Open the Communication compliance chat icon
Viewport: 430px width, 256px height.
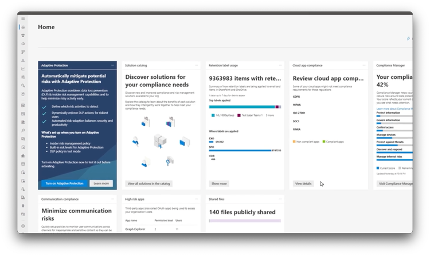[x=23, y=139]
